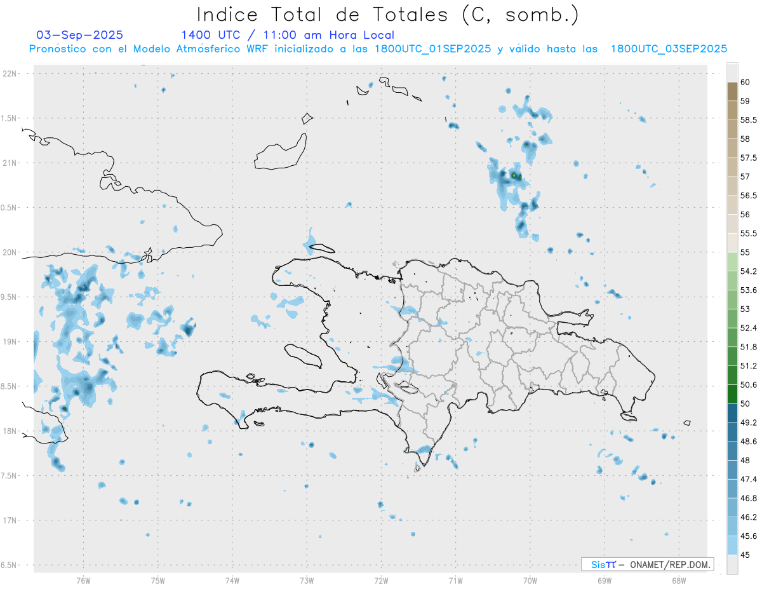Click the "48.6" legend value
Viewport: 762px width, 589px height.
tap(748, 442)
